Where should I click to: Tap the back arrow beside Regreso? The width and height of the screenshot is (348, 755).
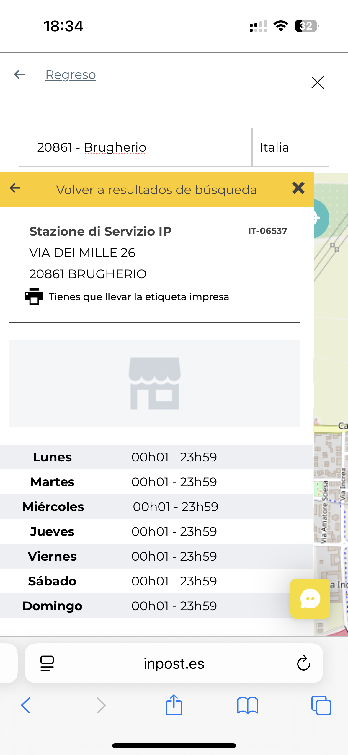tap(19, 74)
